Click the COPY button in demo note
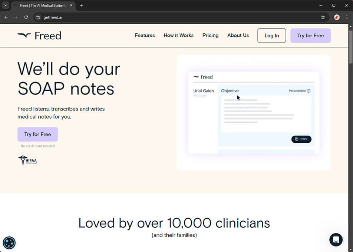353x252 pixels. point(301,139)
